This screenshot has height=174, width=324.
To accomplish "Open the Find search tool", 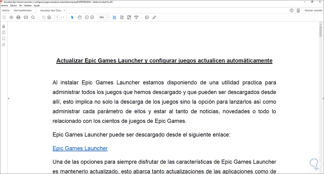I will [x=33, y=17].
